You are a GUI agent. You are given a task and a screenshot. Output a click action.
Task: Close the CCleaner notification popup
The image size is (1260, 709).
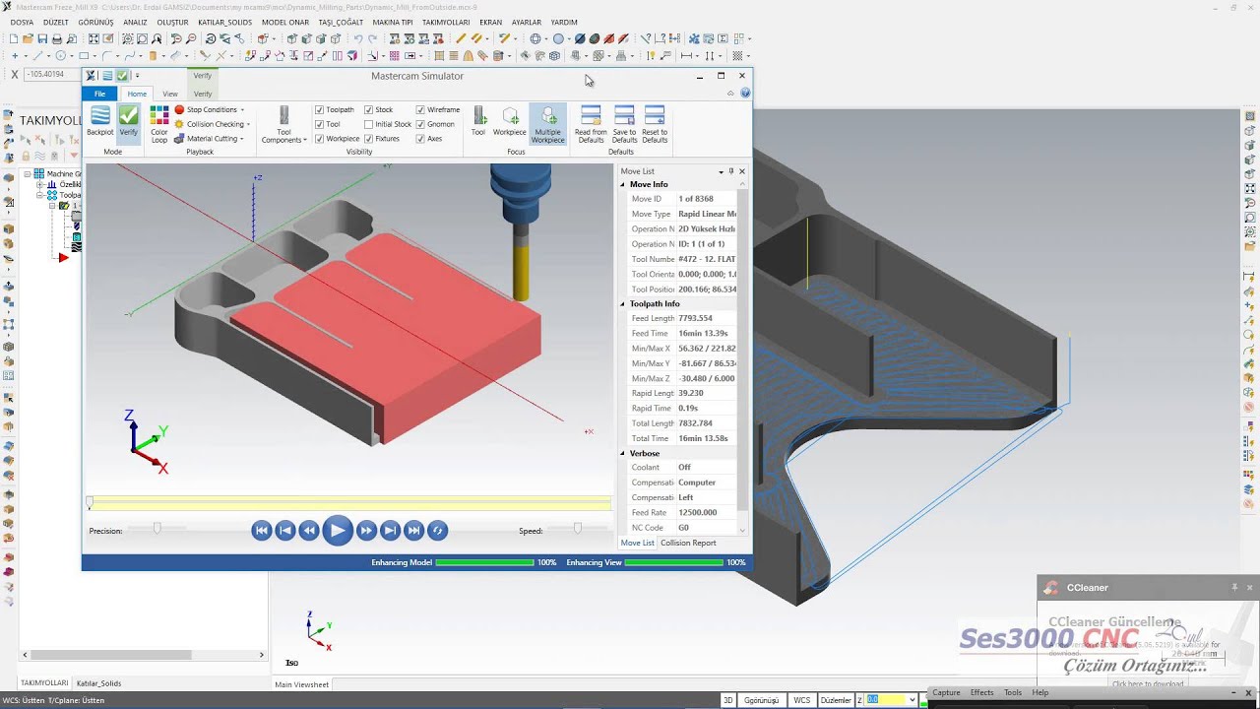(1250, 588)
